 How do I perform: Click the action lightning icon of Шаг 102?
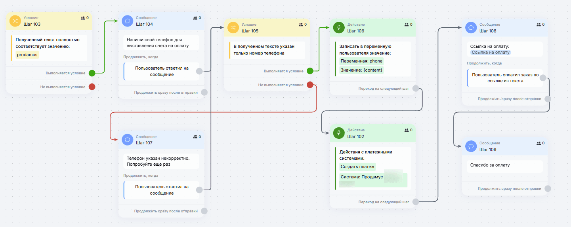(x=339, y=133)
